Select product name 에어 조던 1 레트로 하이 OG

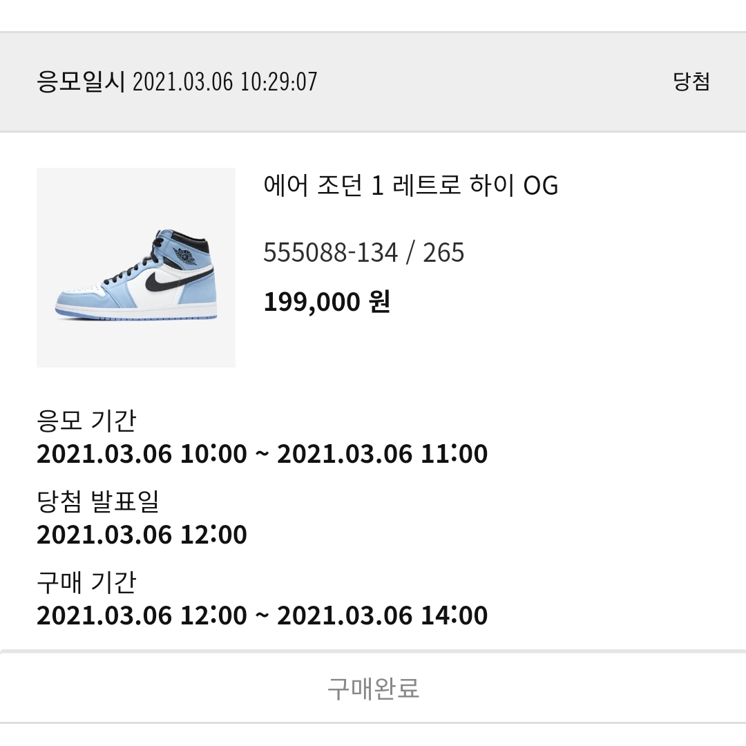pyautogui.click(x=410, y=185)
